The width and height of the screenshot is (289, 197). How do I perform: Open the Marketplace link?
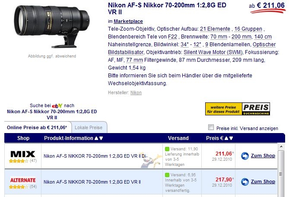(128, 21)
